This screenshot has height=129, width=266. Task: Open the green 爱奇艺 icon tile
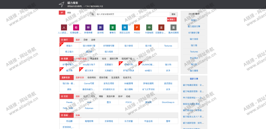coord(113,27)
